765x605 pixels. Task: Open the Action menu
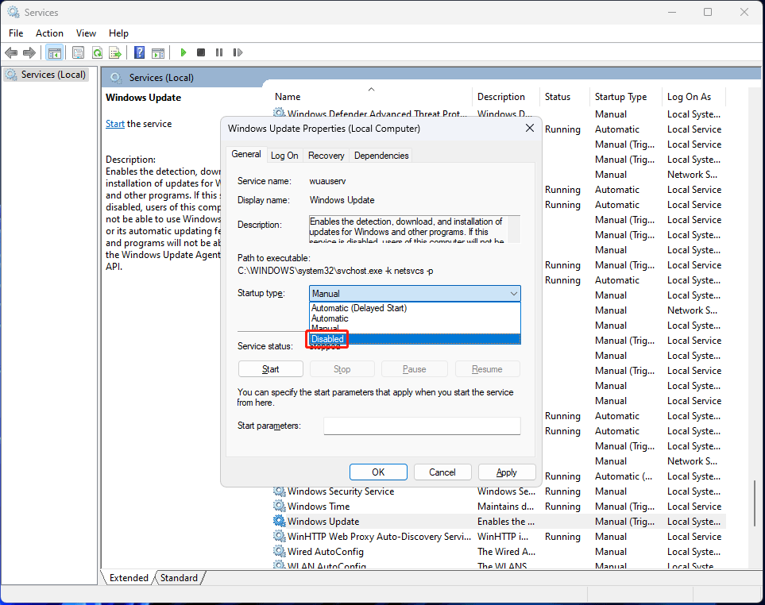click(x=49, y=33)
